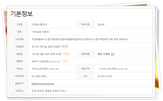163x101 pixels.
Task: Click the 기업명 label cell
Action: 20,24
